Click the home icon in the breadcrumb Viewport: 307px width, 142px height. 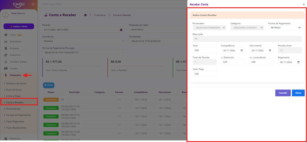point(85,15)
